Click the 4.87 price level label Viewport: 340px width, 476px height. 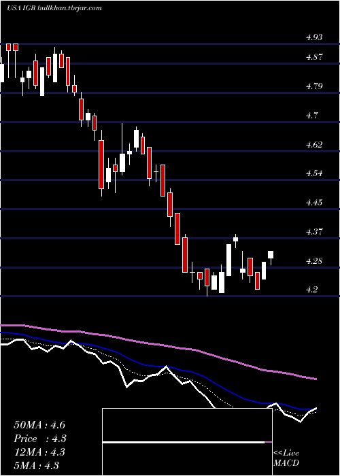coord(314,57)
